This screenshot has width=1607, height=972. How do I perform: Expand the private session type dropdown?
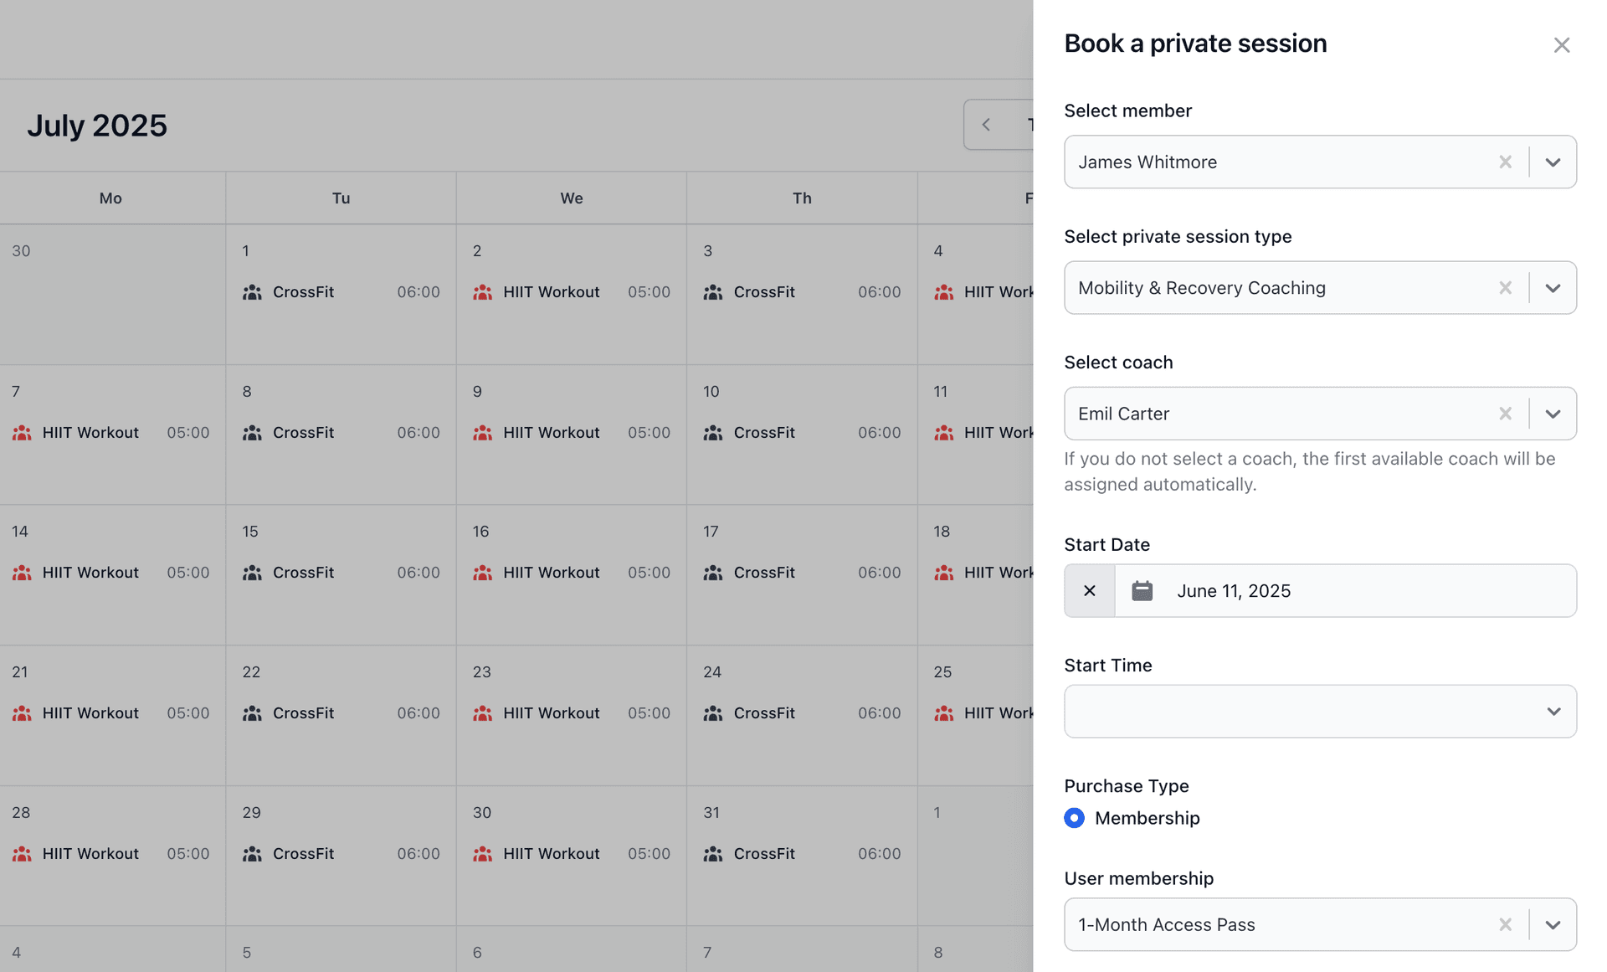click(x=1553, y=287)
